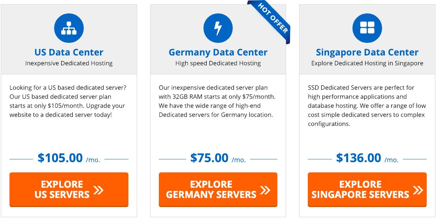The width and height of the screenshot is (437, 220).
Task: Click the Explore Dedicated Hosting in Singapore subtitle
Action: 367,63
